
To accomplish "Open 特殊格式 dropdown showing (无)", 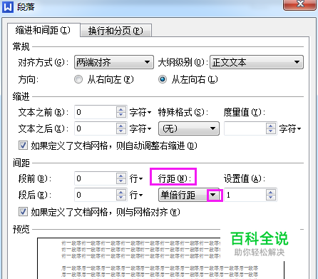I will (189, 128).
